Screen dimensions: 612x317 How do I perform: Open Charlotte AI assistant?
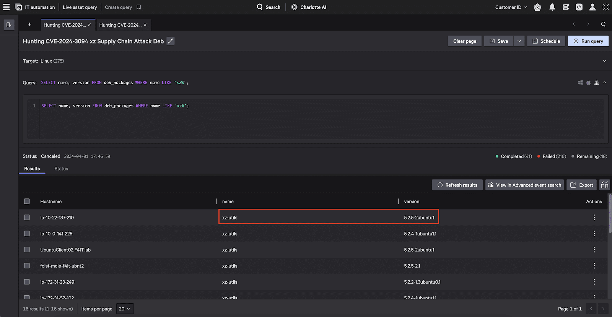(309, 7)
